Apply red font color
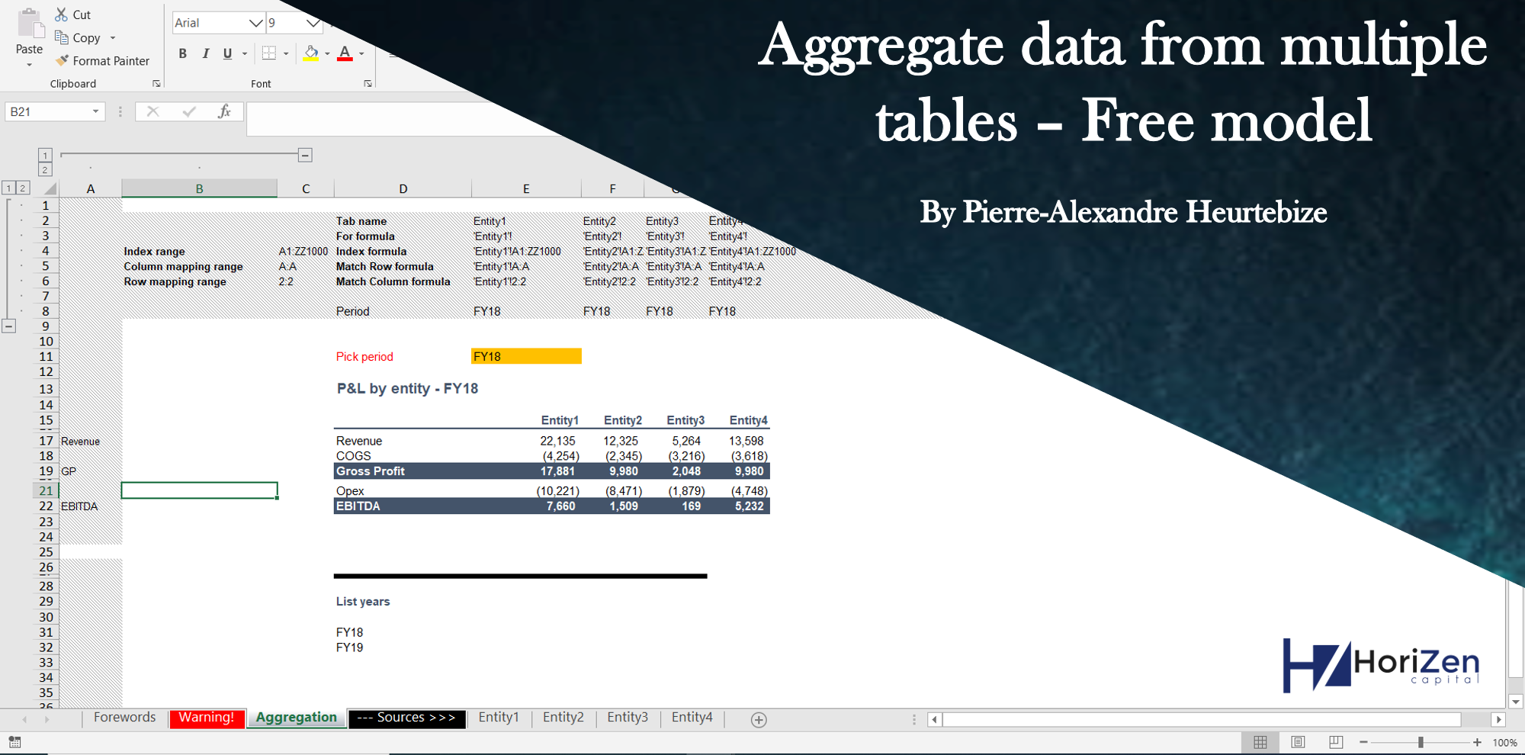 click(x=345, y=53)
